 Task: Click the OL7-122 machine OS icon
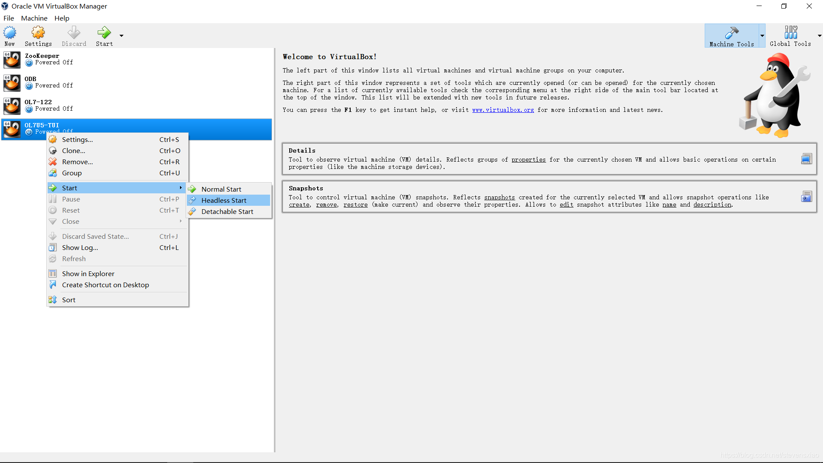12,106
